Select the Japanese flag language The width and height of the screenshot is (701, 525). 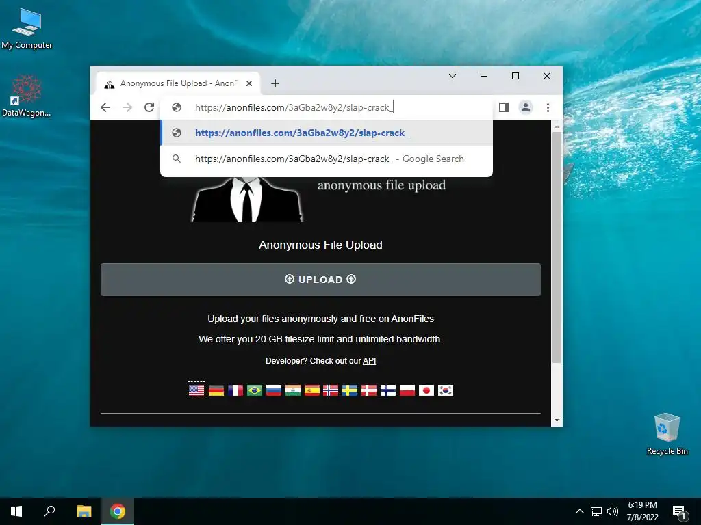tap(426, 390)
